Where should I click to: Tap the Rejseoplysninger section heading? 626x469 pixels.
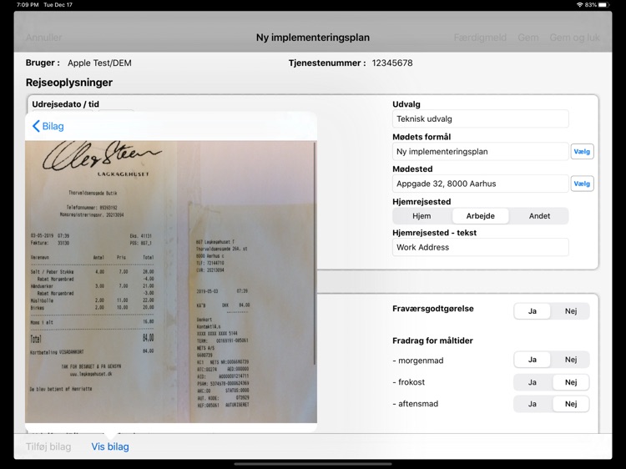coord(69,83)
